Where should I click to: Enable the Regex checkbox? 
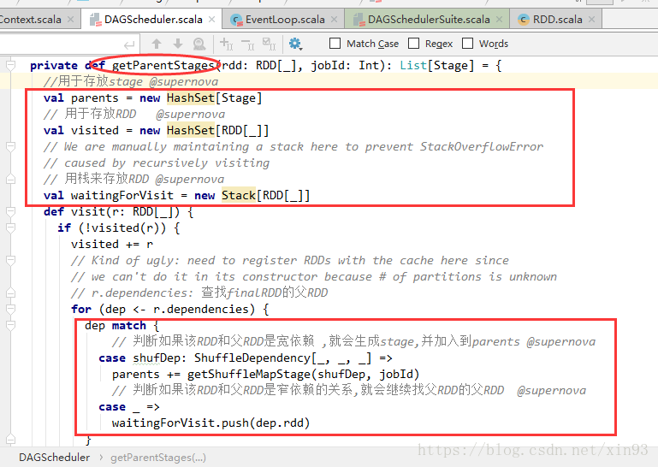(x=414, y=44)
